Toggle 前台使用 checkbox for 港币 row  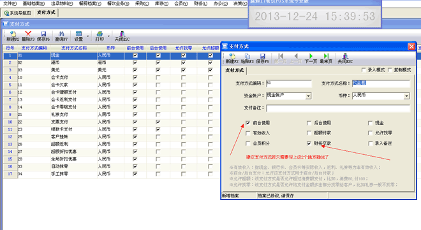[135, 62]
